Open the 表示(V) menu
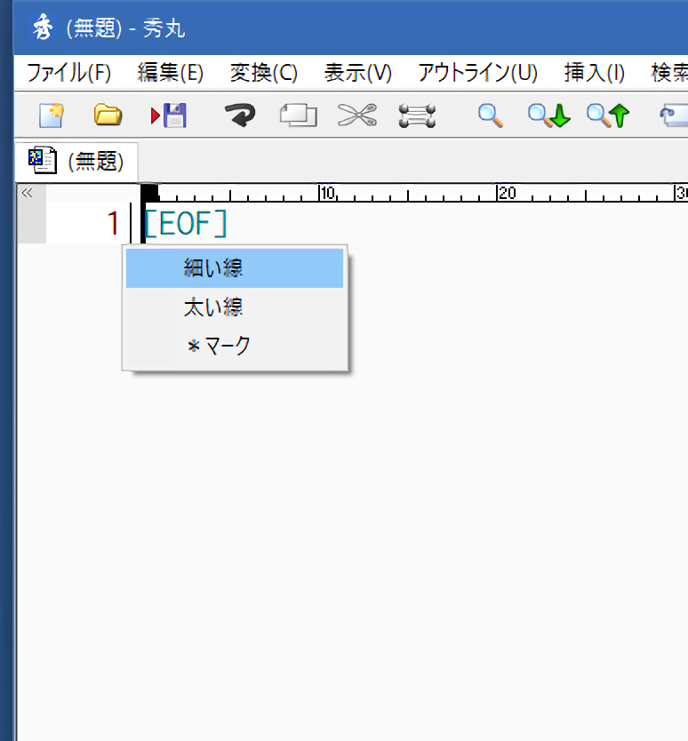This screenshot has width=688, height=741. (x=358, y=73)
